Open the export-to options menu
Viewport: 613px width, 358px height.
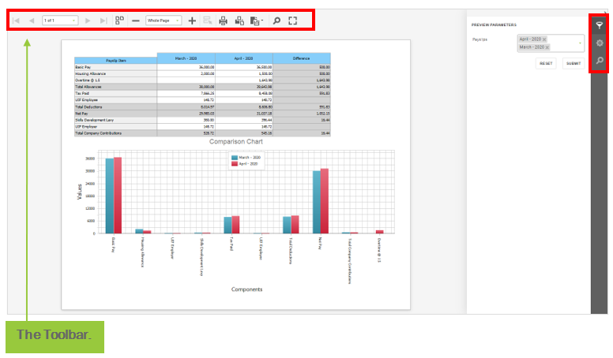pyautogui.click(x=257, y=21)
